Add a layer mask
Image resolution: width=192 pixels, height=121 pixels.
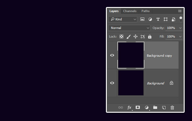[138, 107]
